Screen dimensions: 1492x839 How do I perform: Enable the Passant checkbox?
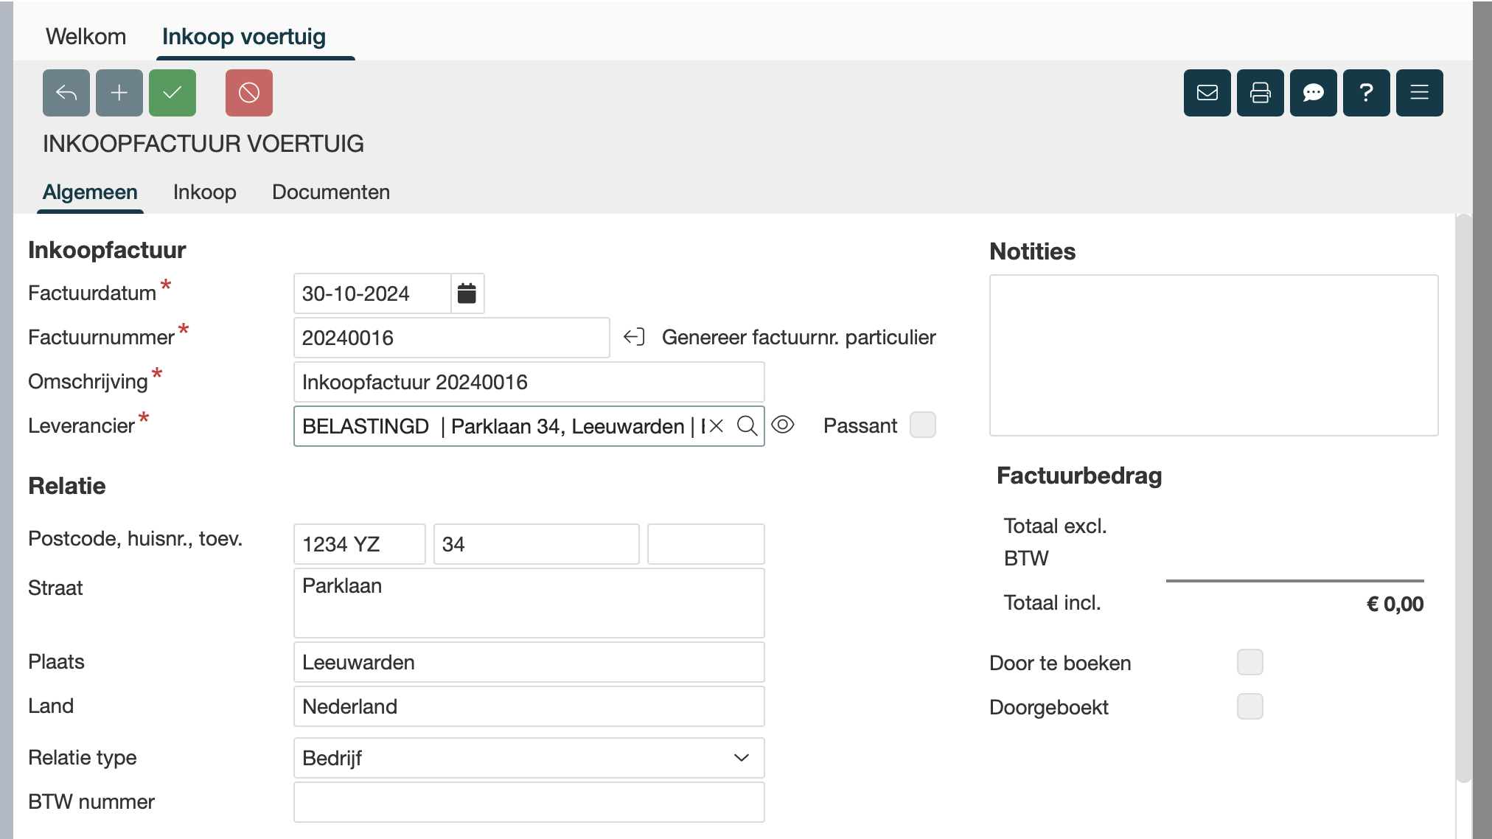point(923,425)
